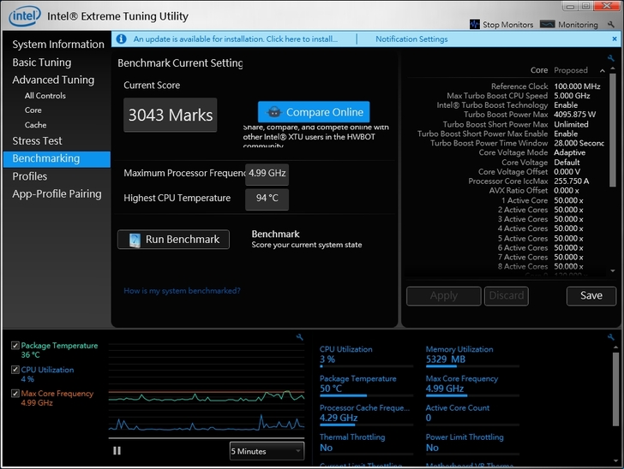The width and height of the screenshot is (624, 469).
Task: Dismiss the update notification banner
Action: (x=614, y=39)
